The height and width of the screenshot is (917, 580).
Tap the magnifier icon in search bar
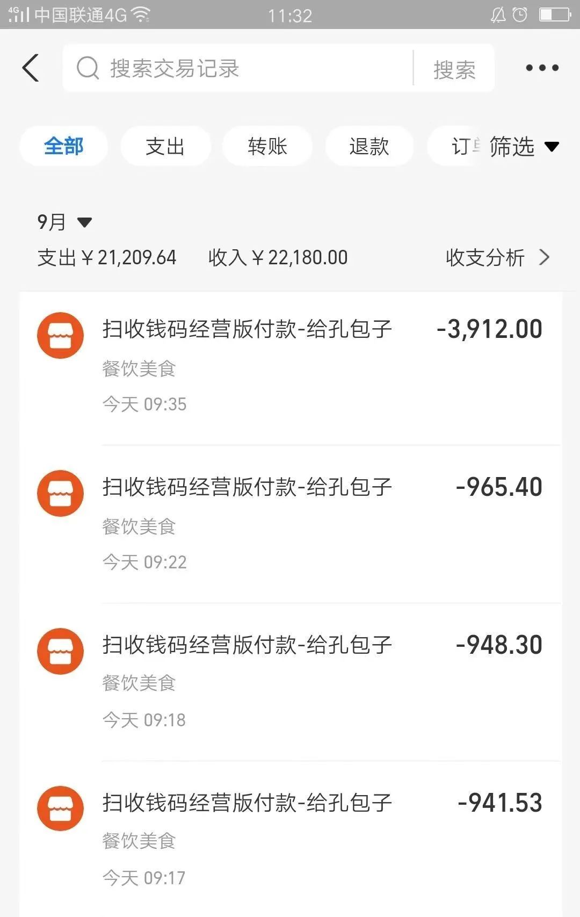[x=88, y=68]
